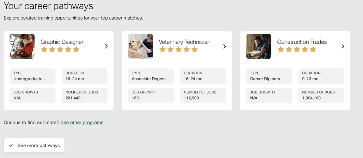The image size is (363, 158).
Task: Follow the See other programs link
Action: tap(82, 123)
